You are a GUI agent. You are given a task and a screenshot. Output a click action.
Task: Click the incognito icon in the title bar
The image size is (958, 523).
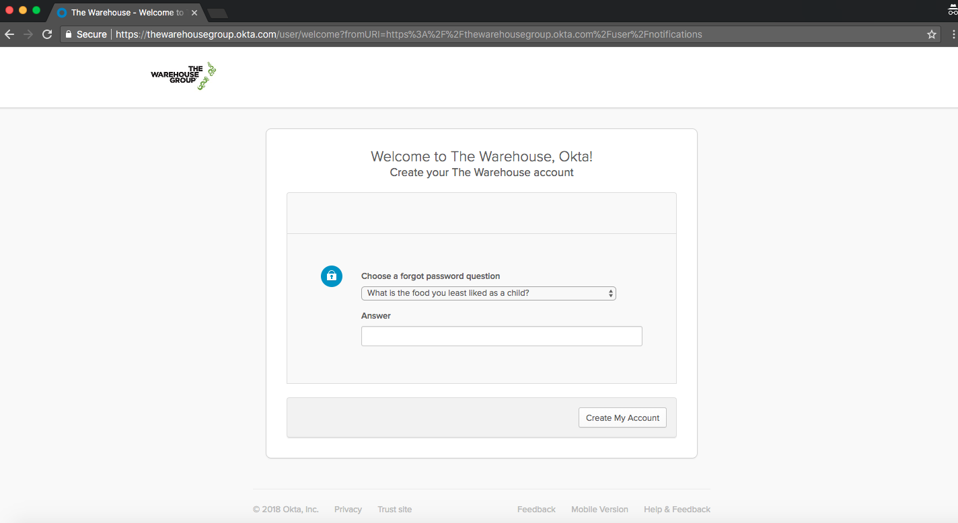pos(953,11)
